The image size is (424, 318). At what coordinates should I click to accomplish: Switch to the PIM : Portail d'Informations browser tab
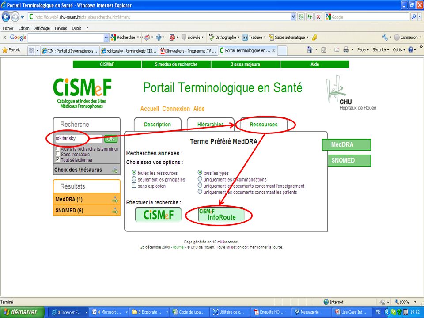pyautogui.click(x=70, y=50)
